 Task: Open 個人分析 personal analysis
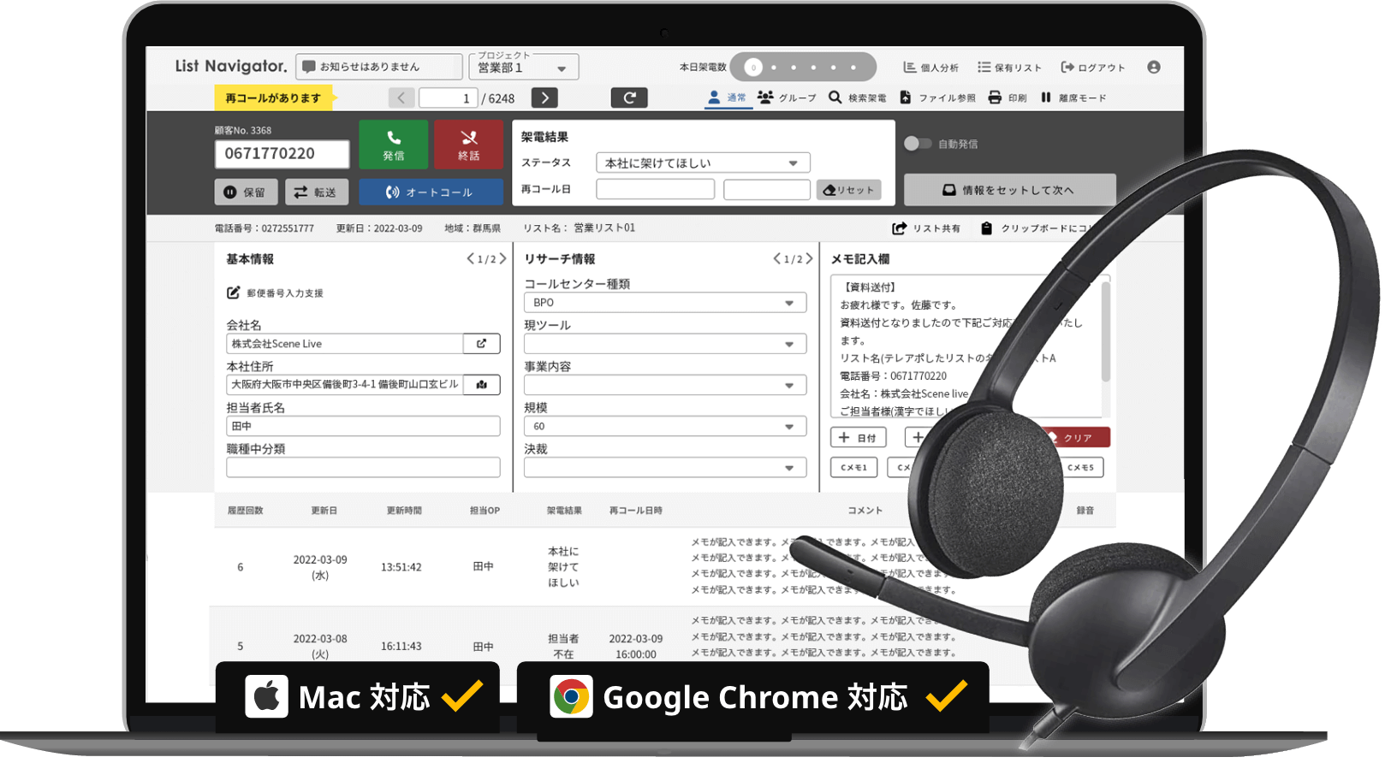coord(931,68)
